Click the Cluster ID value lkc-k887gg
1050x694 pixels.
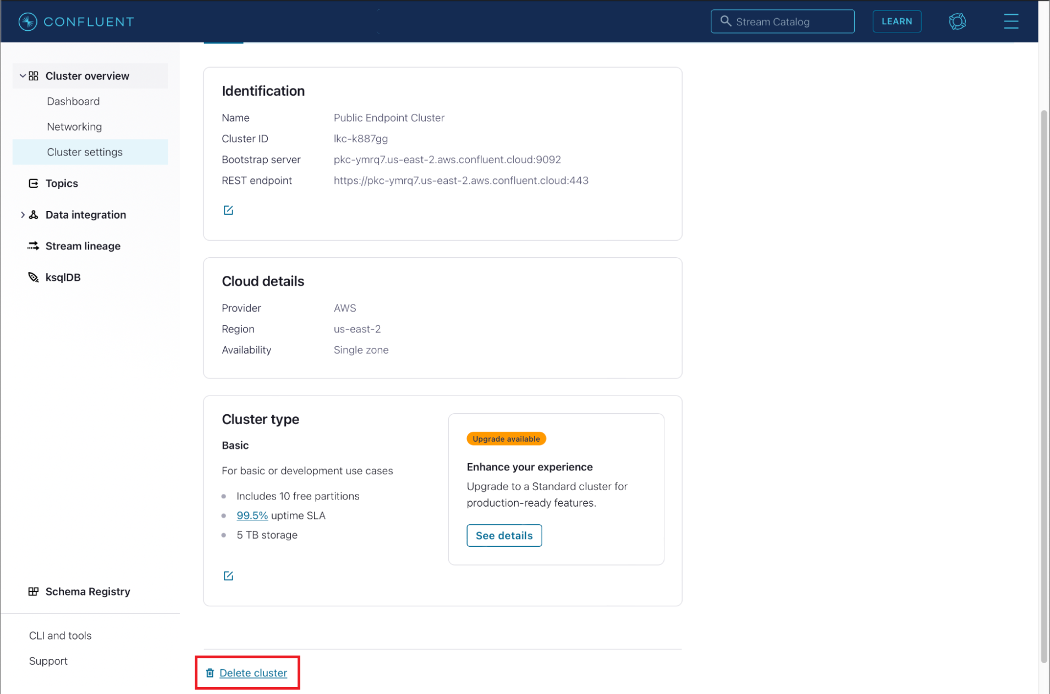pyautogui.click(x=361, y=139)
